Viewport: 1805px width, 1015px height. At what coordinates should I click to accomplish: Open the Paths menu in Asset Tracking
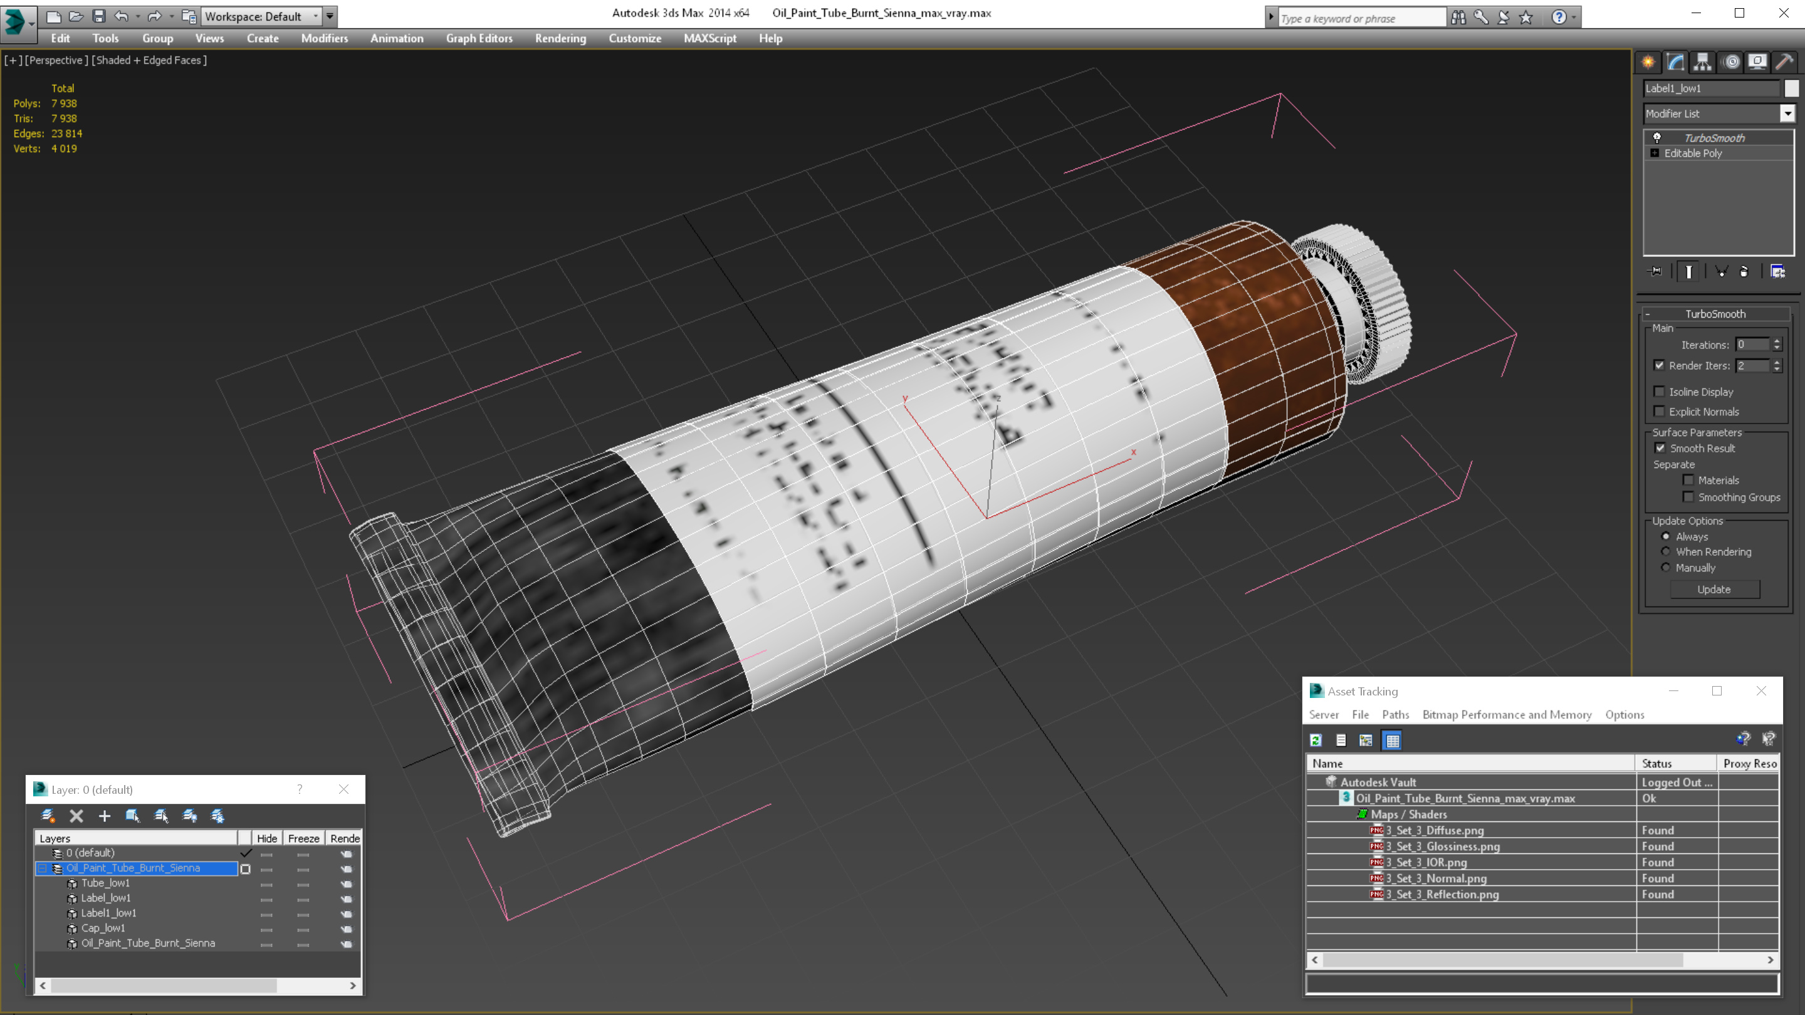point(1395,714)
